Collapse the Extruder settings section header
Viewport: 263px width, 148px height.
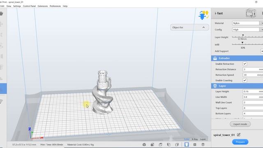pos(237,58)
